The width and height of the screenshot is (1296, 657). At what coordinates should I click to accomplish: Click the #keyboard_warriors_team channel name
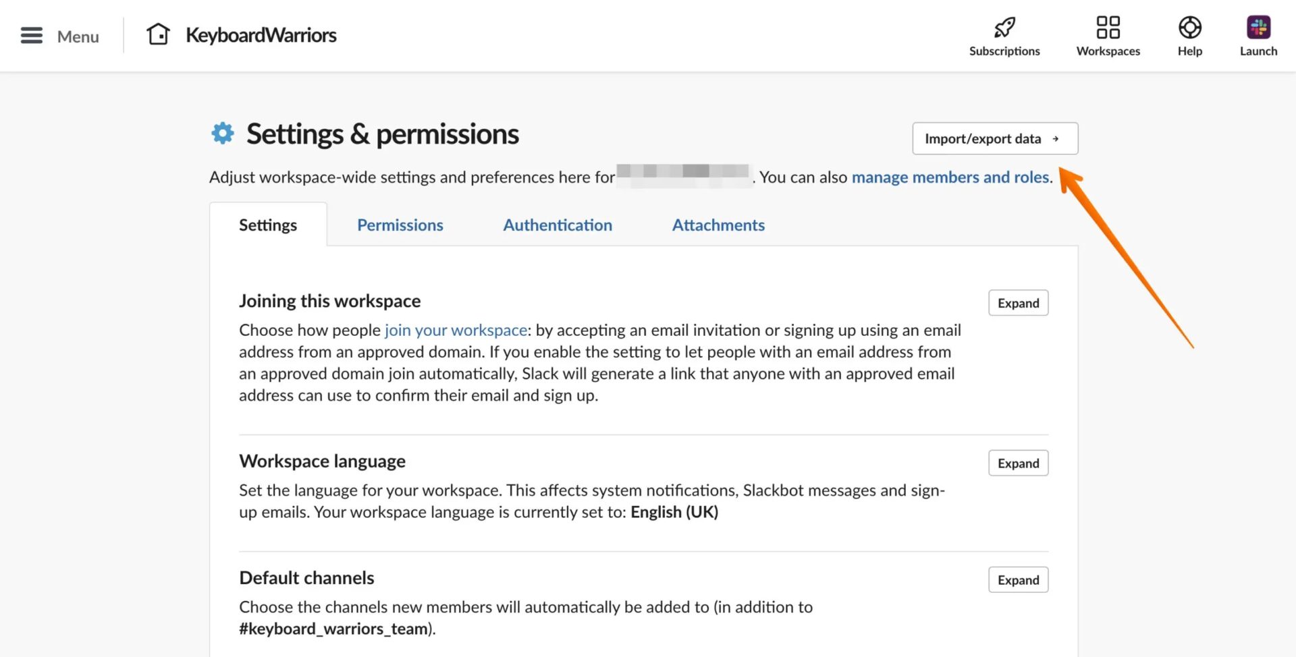coord(334,628)
